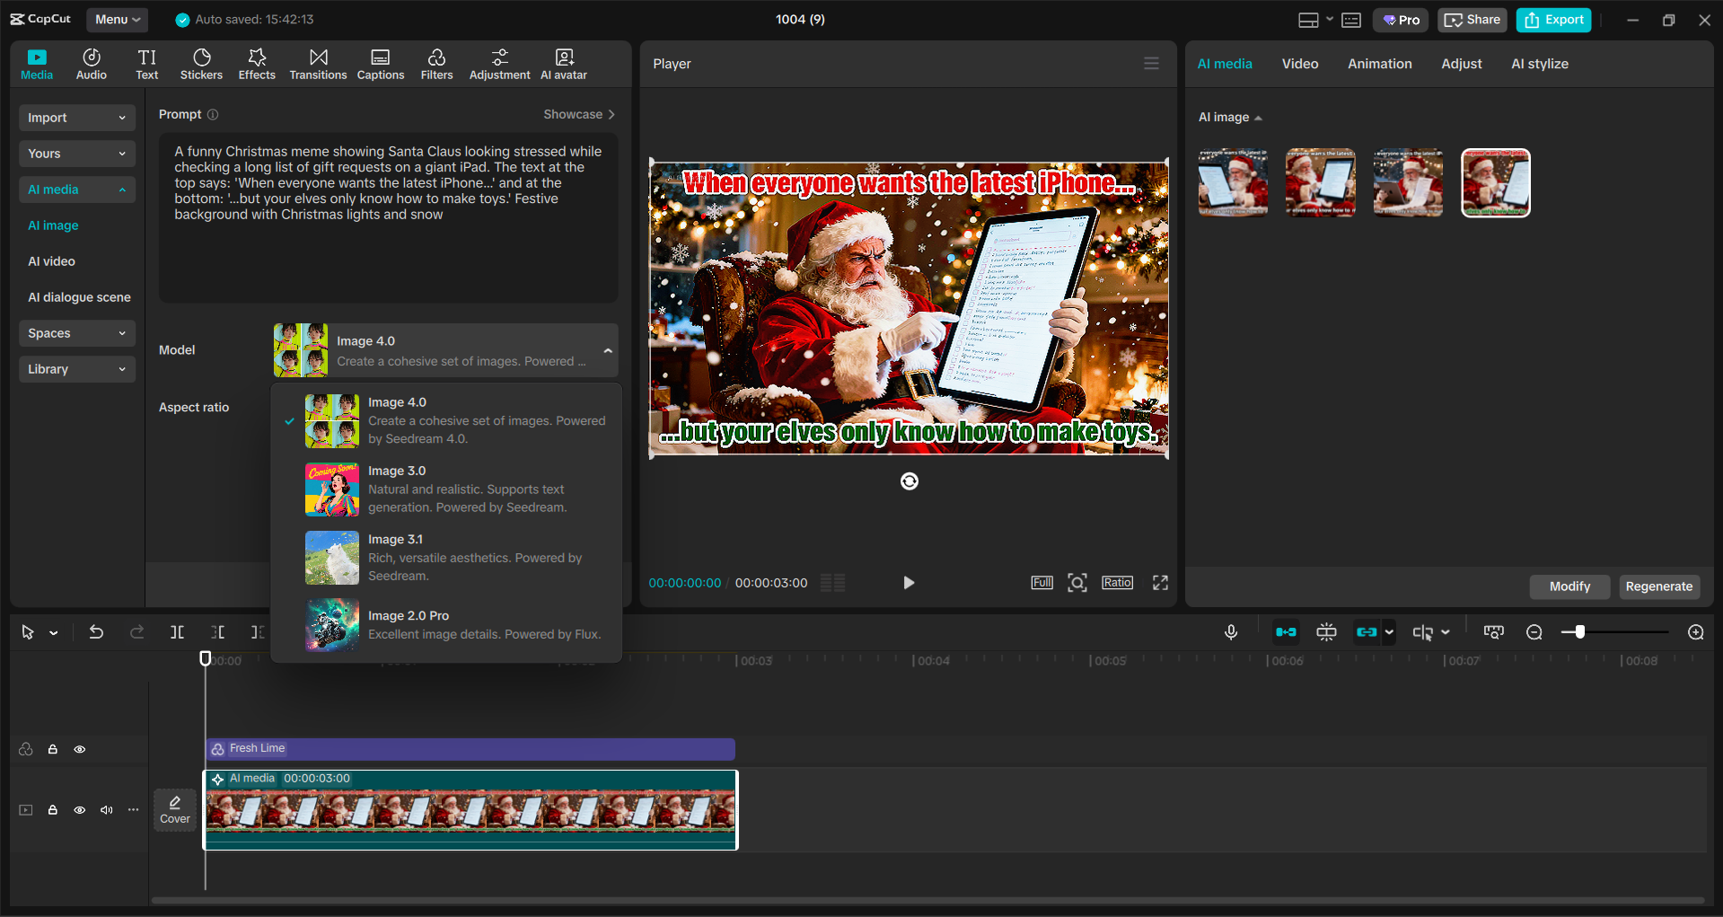Click the Regenerate button
This screenshot has width=1723, height=917.
click(x=1659, y=586)
